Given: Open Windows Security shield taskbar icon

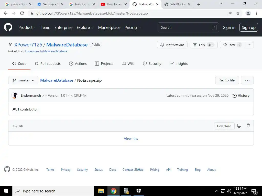Looking at the screenshot, I should (x=138, y=191).
